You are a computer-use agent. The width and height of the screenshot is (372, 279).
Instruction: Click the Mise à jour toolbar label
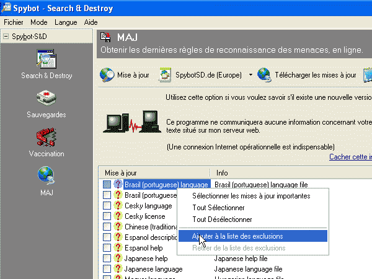pyautogui.click(x=133, y=75)
